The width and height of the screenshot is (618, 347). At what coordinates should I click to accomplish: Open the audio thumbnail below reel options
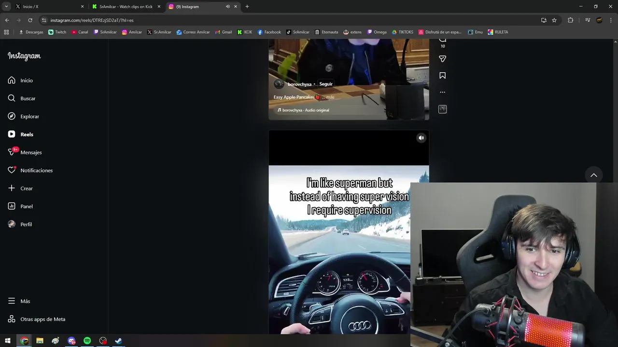point(442,109)
